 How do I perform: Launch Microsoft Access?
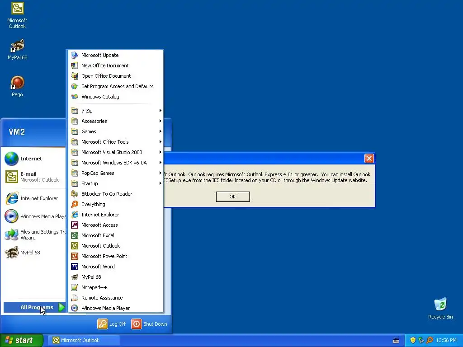click(x=115, y=225)
